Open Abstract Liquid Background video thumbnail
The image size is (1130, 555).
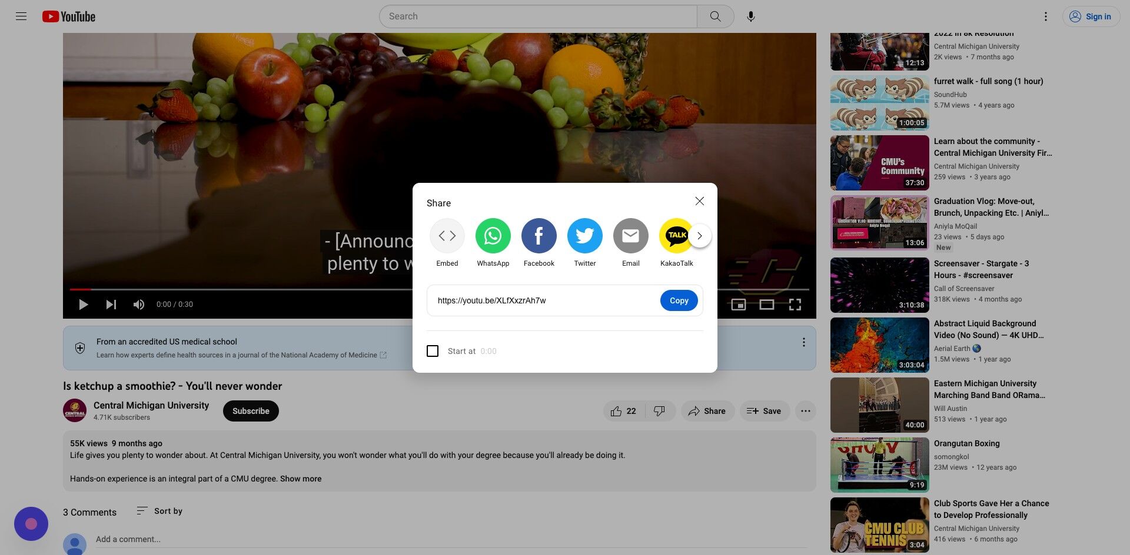click(880, 345)
